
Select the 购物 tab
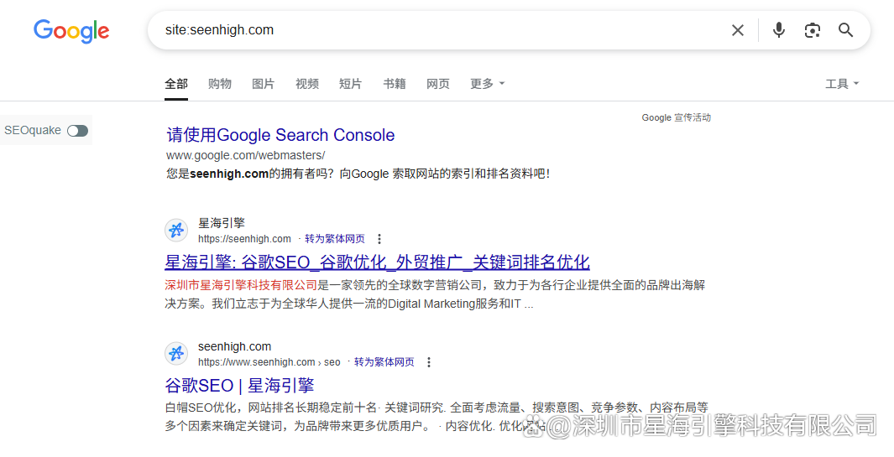pyautogui.click(x=219, y=84)
